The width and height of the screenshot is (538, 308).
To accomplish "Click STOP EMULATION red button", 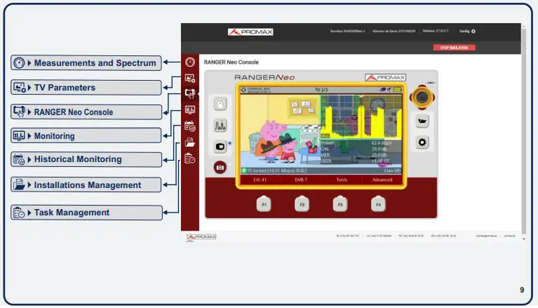I will coord(454,48).
